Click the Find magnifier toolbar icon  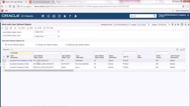[x=7, y=28]
